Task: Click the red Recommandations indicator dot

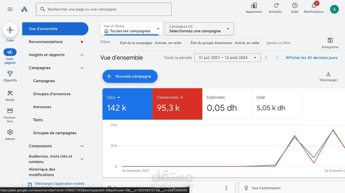Action: click(82, 42)
